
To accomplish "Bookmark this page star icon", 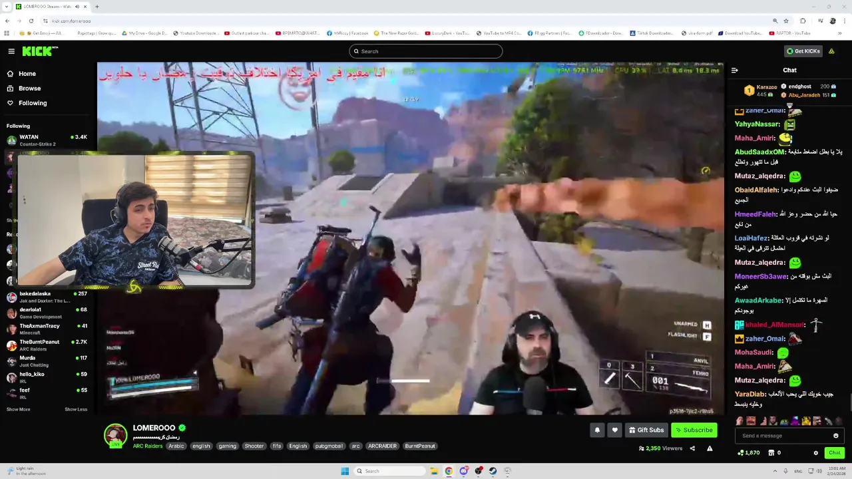I will 786,21.
